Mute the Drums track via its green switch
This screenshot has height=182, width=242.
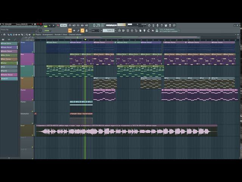coord(33,52)
